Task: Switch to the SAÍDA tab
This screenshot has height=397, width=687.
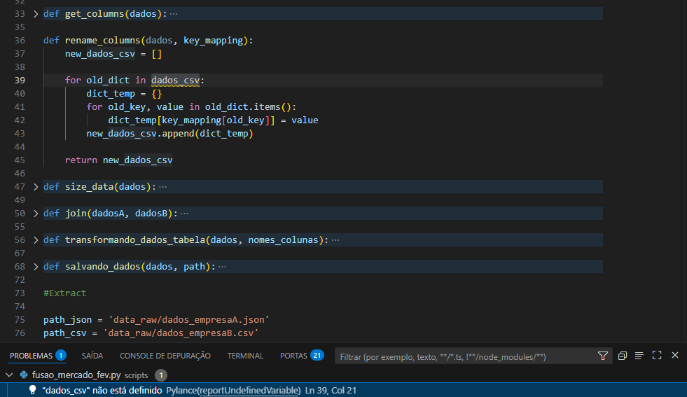Action: point(92,356)
